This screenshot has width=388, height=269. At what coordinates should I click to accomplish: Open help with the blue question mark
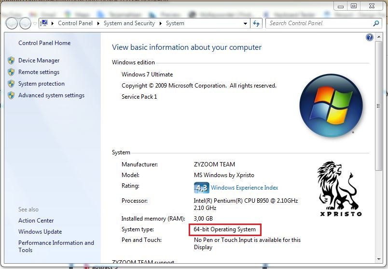(x=370, y=37)
